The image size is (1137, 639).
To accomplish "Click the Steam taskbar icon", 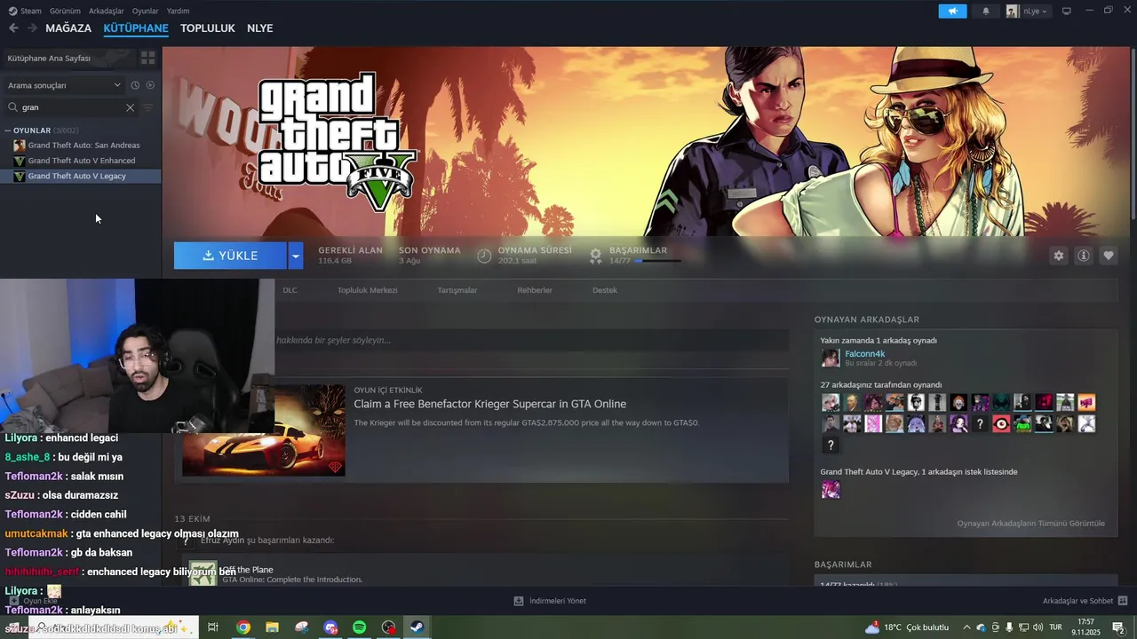I will (416, 627).
